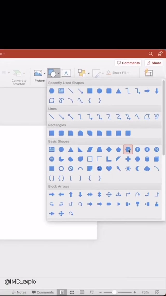Open the Arrange dropdown arrow
166x296 pixels.
89,73
